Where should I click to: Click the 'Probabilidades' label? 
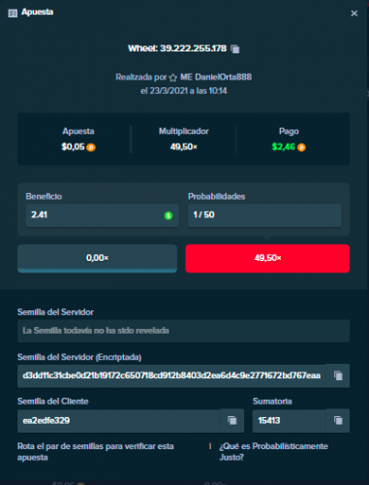(x=217, y=197)
